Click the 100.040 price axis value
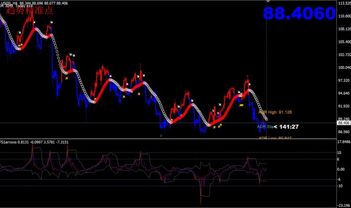 point(344,67)
